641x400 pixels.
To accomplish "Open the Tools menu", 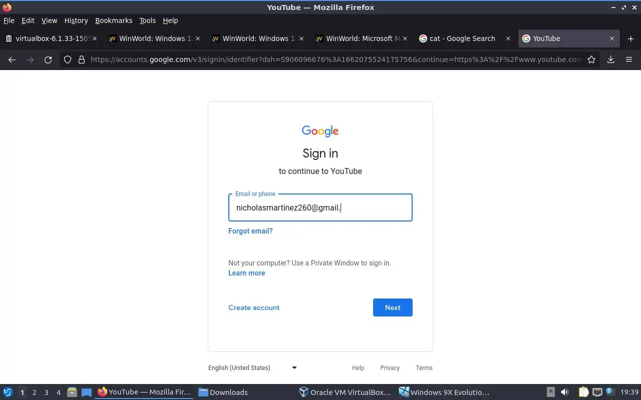I will pos(148,20).
